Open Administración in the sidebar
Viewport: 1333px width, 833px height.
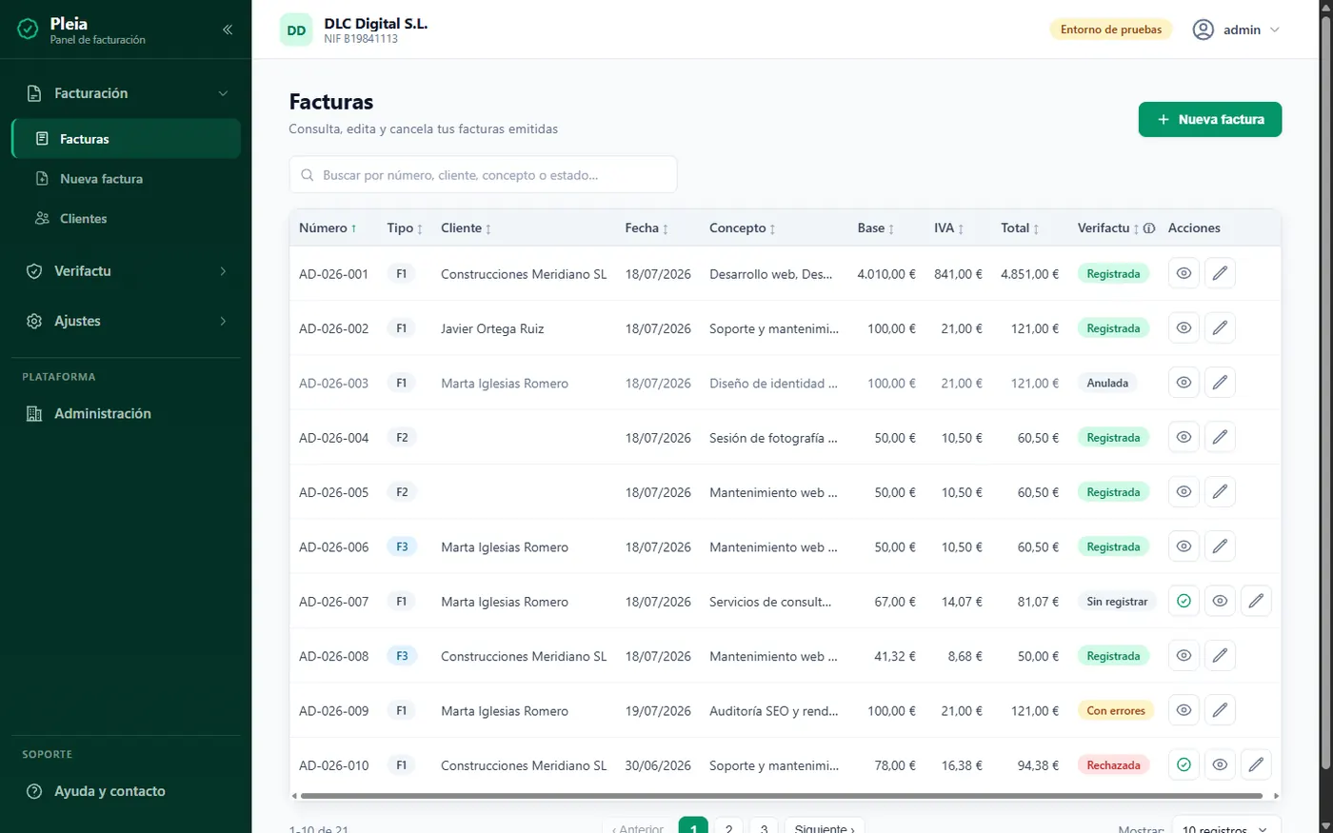[126, 413]
